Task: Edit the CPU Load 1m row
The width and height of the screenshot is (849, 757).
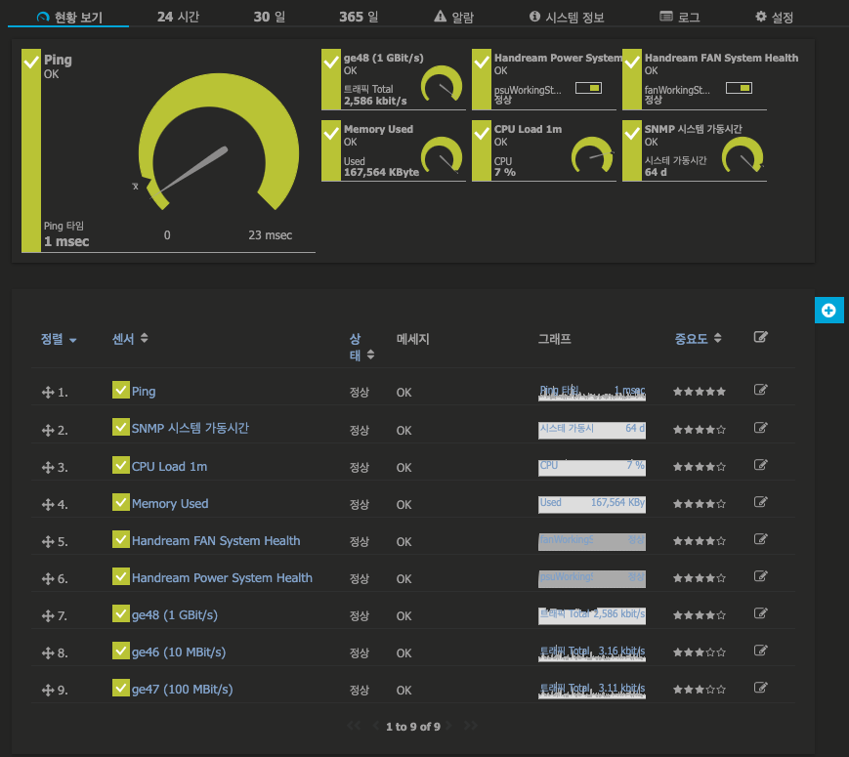Action: point(761,465)
